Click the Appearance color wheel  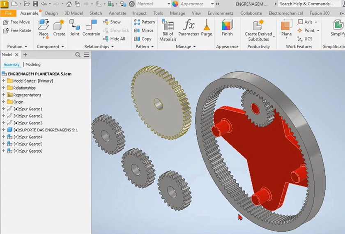click(175, 4)
